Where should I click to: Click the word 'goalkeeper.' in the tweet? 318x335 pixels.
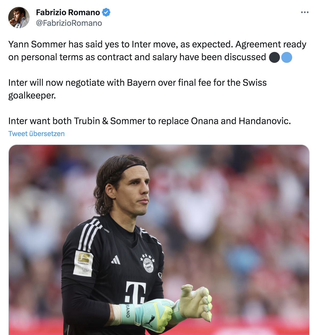point(32,95)
